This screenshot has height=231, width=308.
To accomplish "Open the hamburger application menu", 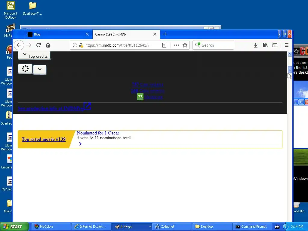I will (286, 45).
